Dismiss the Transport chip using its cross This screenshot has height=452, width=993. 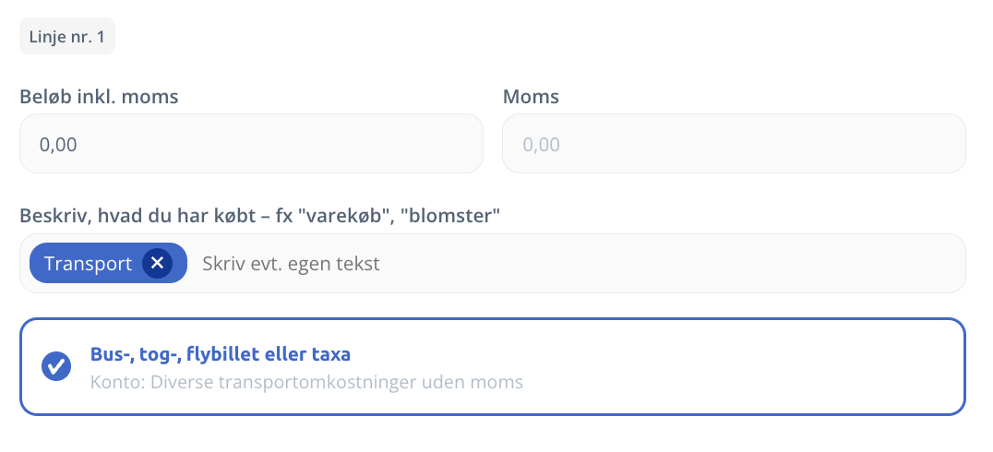(158, 264)
